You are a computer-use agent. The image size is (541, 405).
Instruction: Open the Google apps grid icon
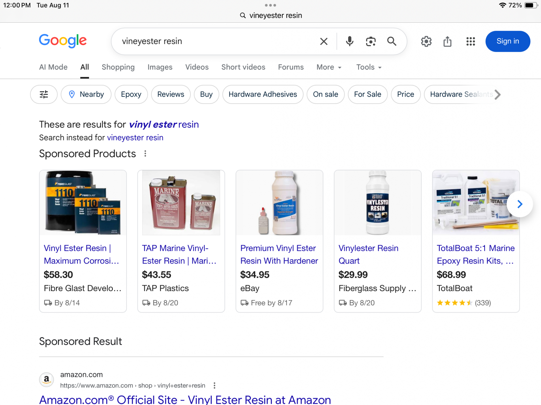471,41
